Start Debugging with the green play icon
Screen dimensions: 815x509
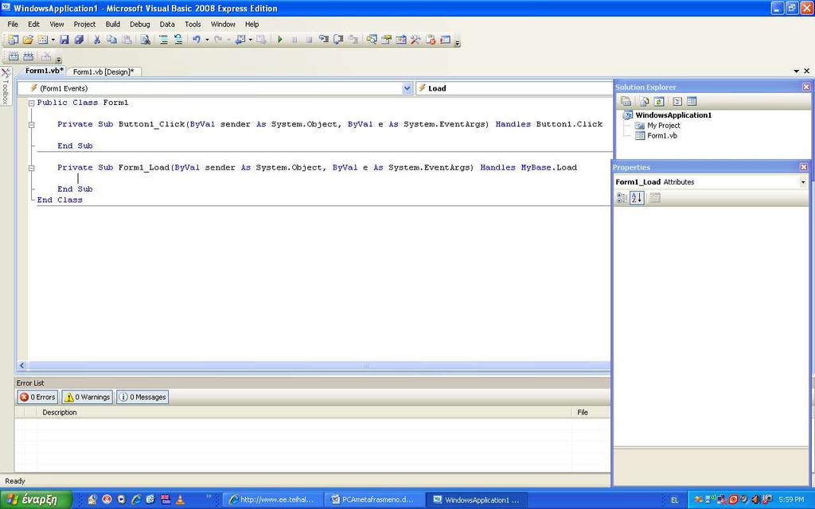tap(280, 40)
